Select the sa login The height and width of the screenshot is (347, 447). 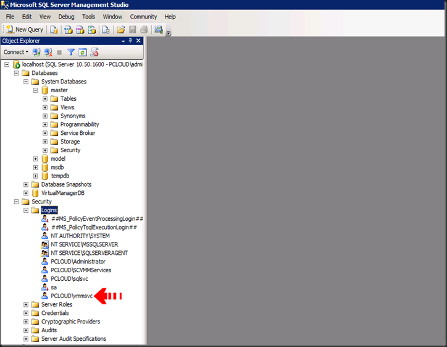54,287
